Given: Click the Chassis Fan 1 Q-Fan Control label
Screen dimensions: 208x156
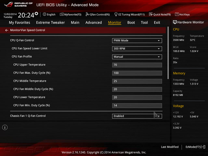Looking at the screenshot, I should [28, 116].
